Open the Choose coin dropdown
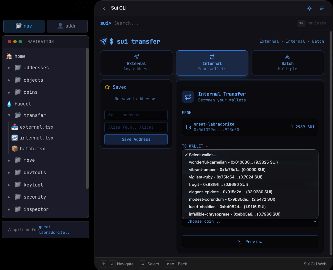Image resolution: width=333 pixels, height=270 pixels. [250, 221]
